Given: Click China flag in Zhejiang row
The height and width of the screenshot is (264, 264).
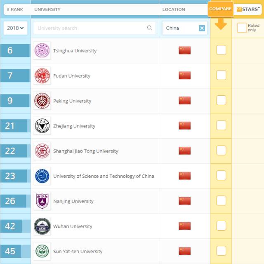Looking at the screenshot, I should (185, 125).
